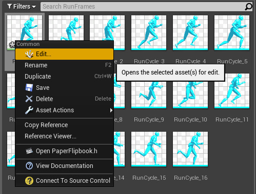256x194 pixels.
Task: Click Delete in the context menu
Action: pyautogui.click(x=64, y=99)
